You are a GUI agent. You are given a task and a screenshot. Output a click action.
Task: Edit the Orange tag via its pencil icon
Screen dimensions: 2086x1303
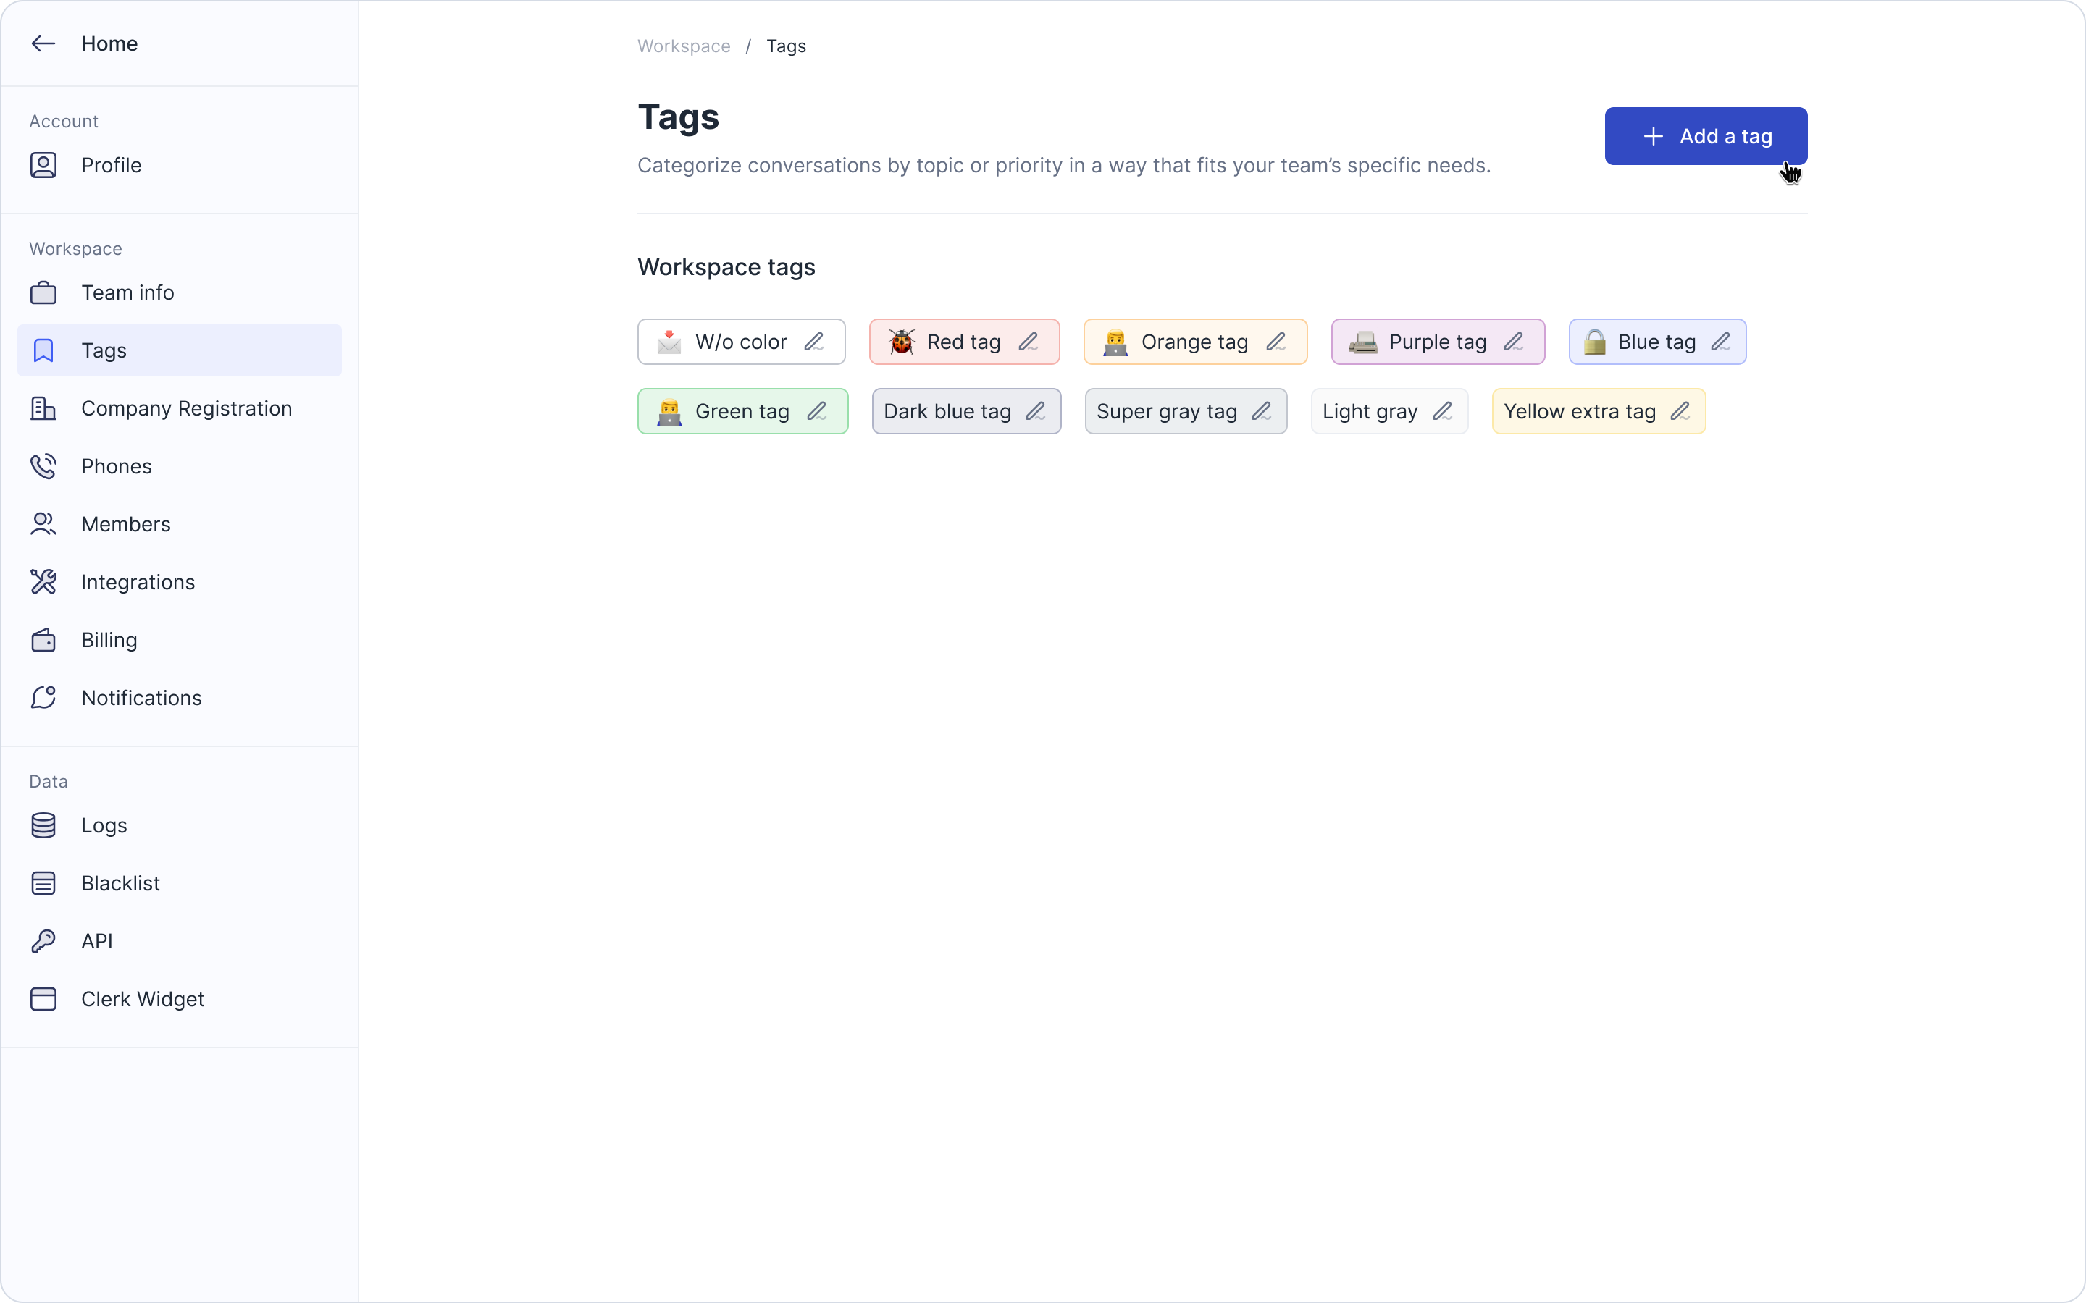[x=1276, y=342]
